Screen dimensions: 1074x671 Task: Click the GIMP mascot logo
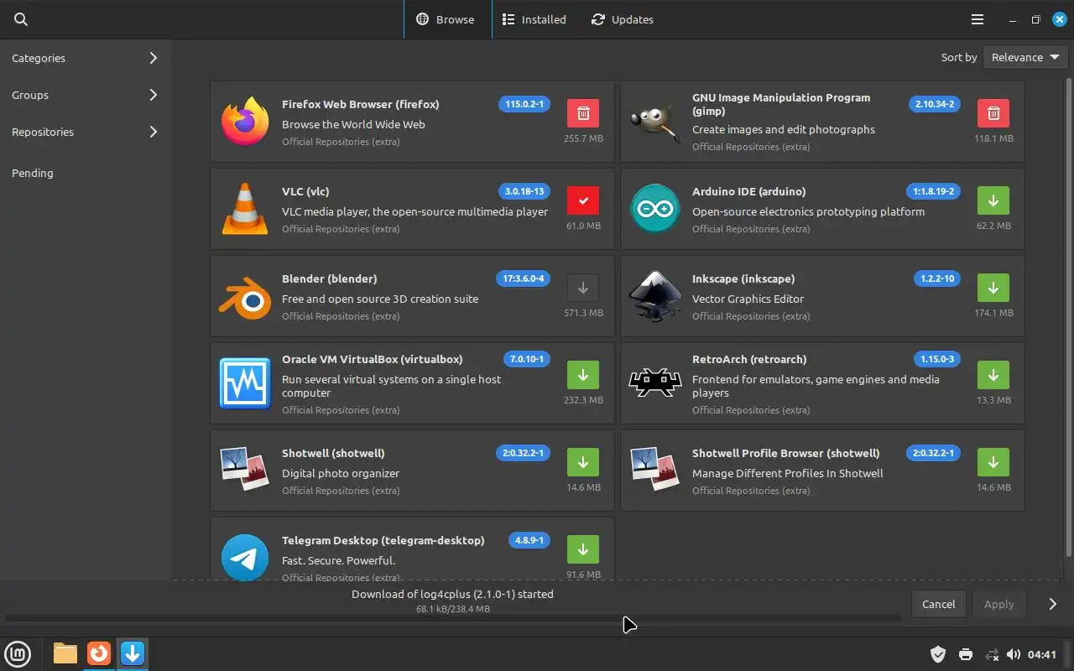(655, 122)
